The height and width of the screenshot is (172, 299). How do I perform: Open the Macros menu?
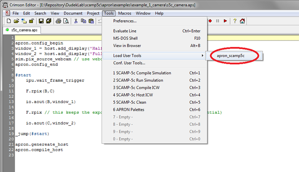pyautogui.click(x=125, y=13)
